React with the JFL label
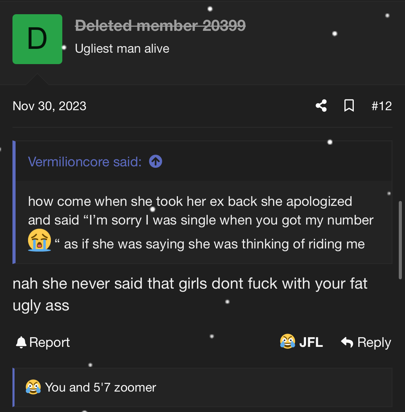Image resolution: width=405 pixels, height=412 pixels. click(x=311, y=342)
